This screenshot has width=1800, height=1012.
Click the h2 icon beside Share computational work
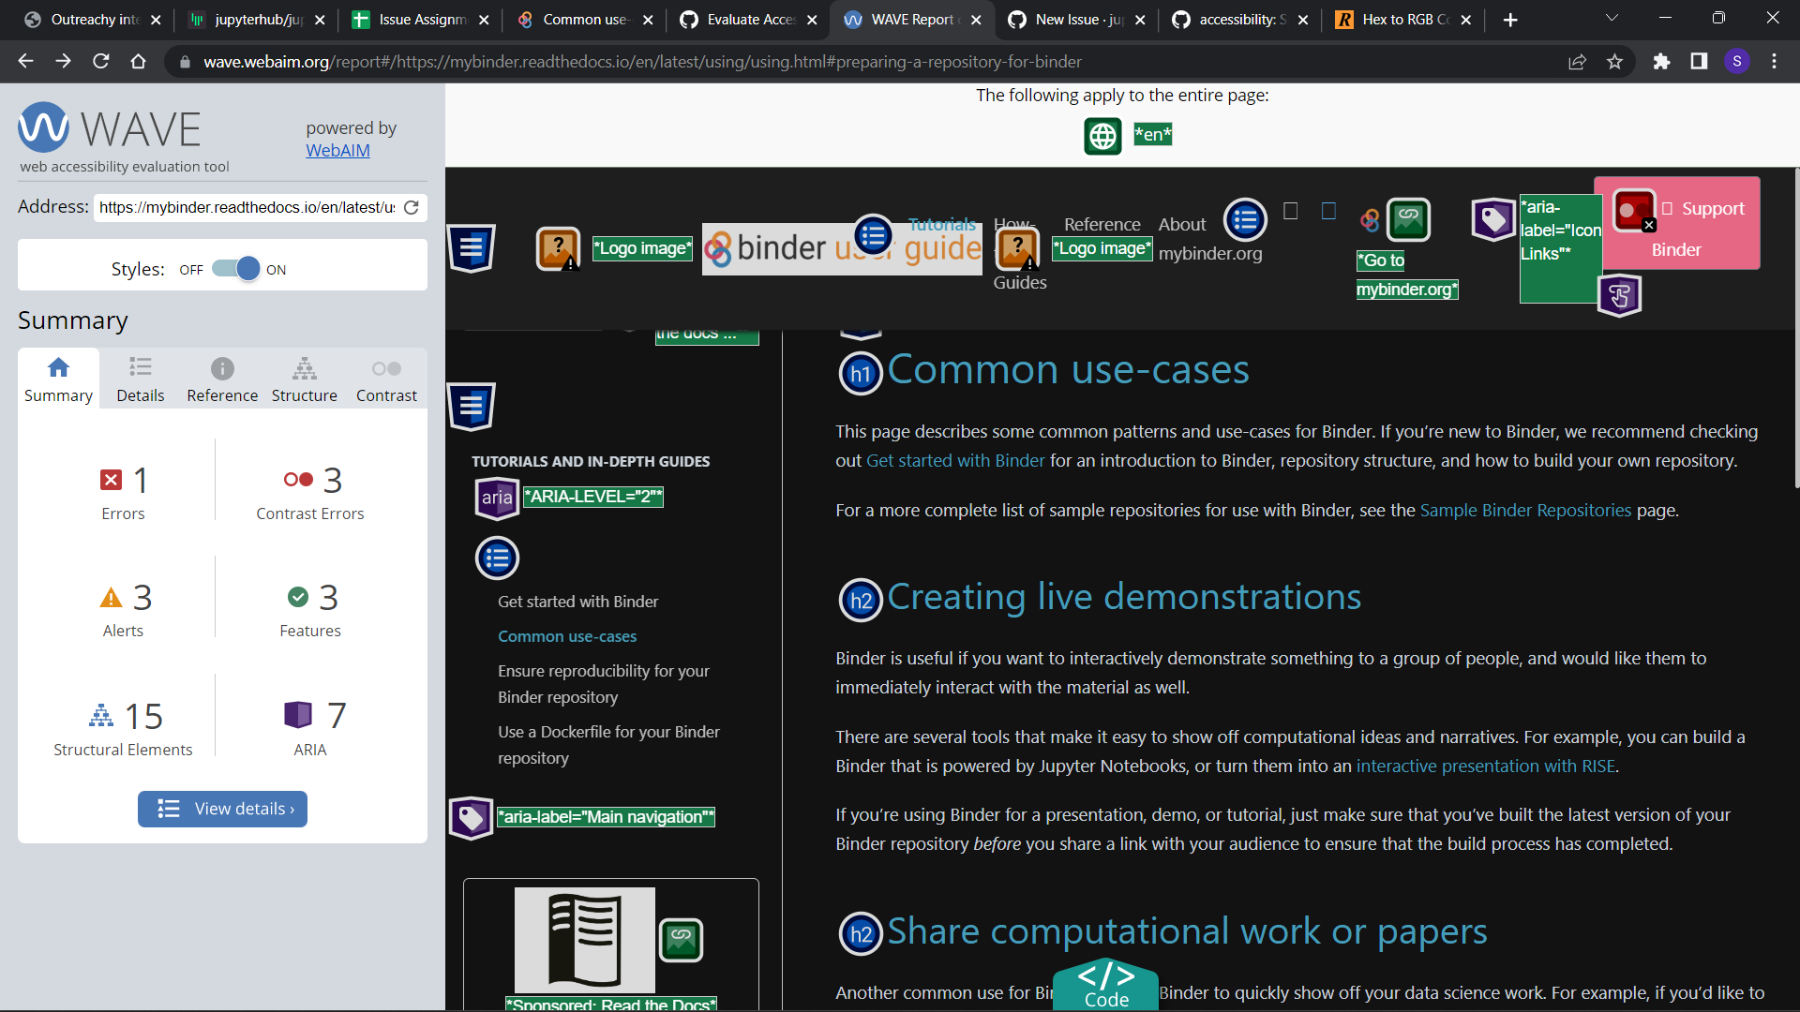(x=861, y=934)
